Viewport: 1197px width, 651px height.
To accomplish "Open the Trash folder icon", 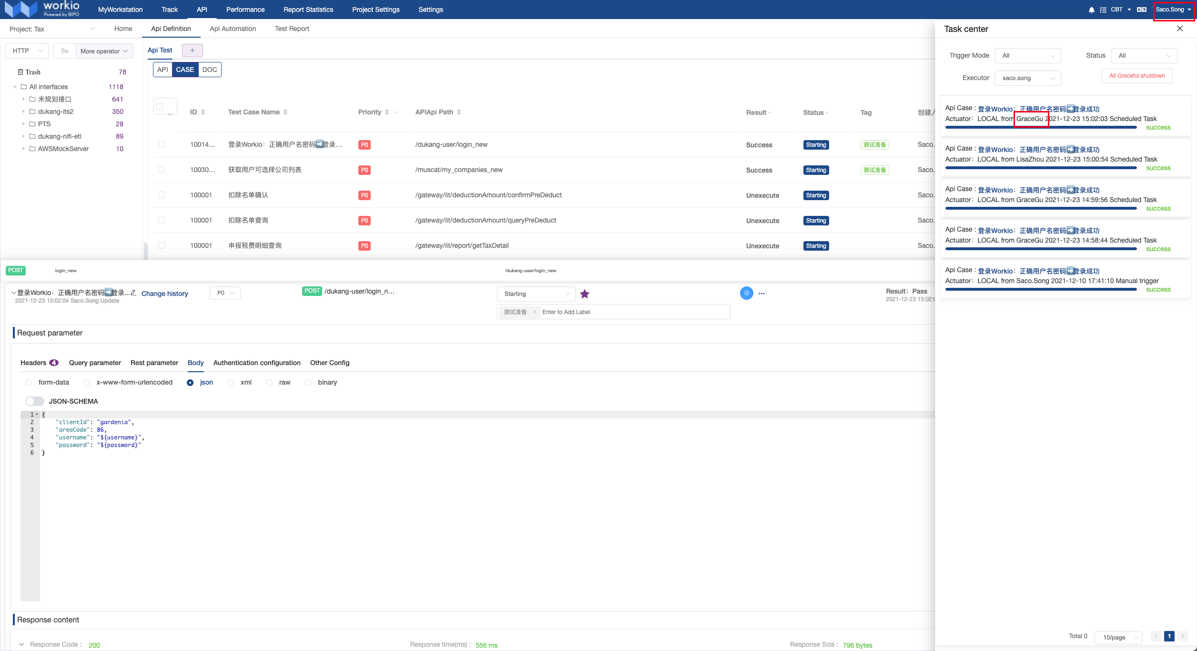I will 20,72.
